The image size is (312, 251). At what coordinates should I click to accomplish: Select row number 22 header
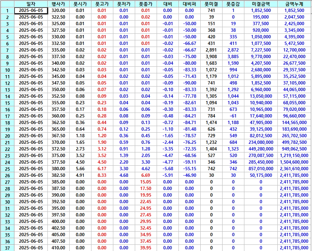coord(7,149)
